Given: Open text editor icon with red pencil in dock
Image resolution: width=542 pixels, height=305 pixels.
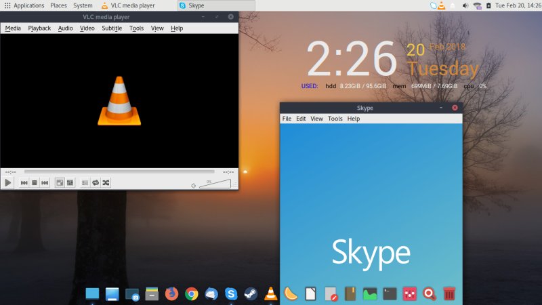Looking at the screenshot, I should point(331,293).
